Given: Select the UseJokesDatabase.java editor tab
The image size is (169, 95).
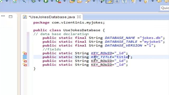Looking at the screenshot, I should pos(52,17).
